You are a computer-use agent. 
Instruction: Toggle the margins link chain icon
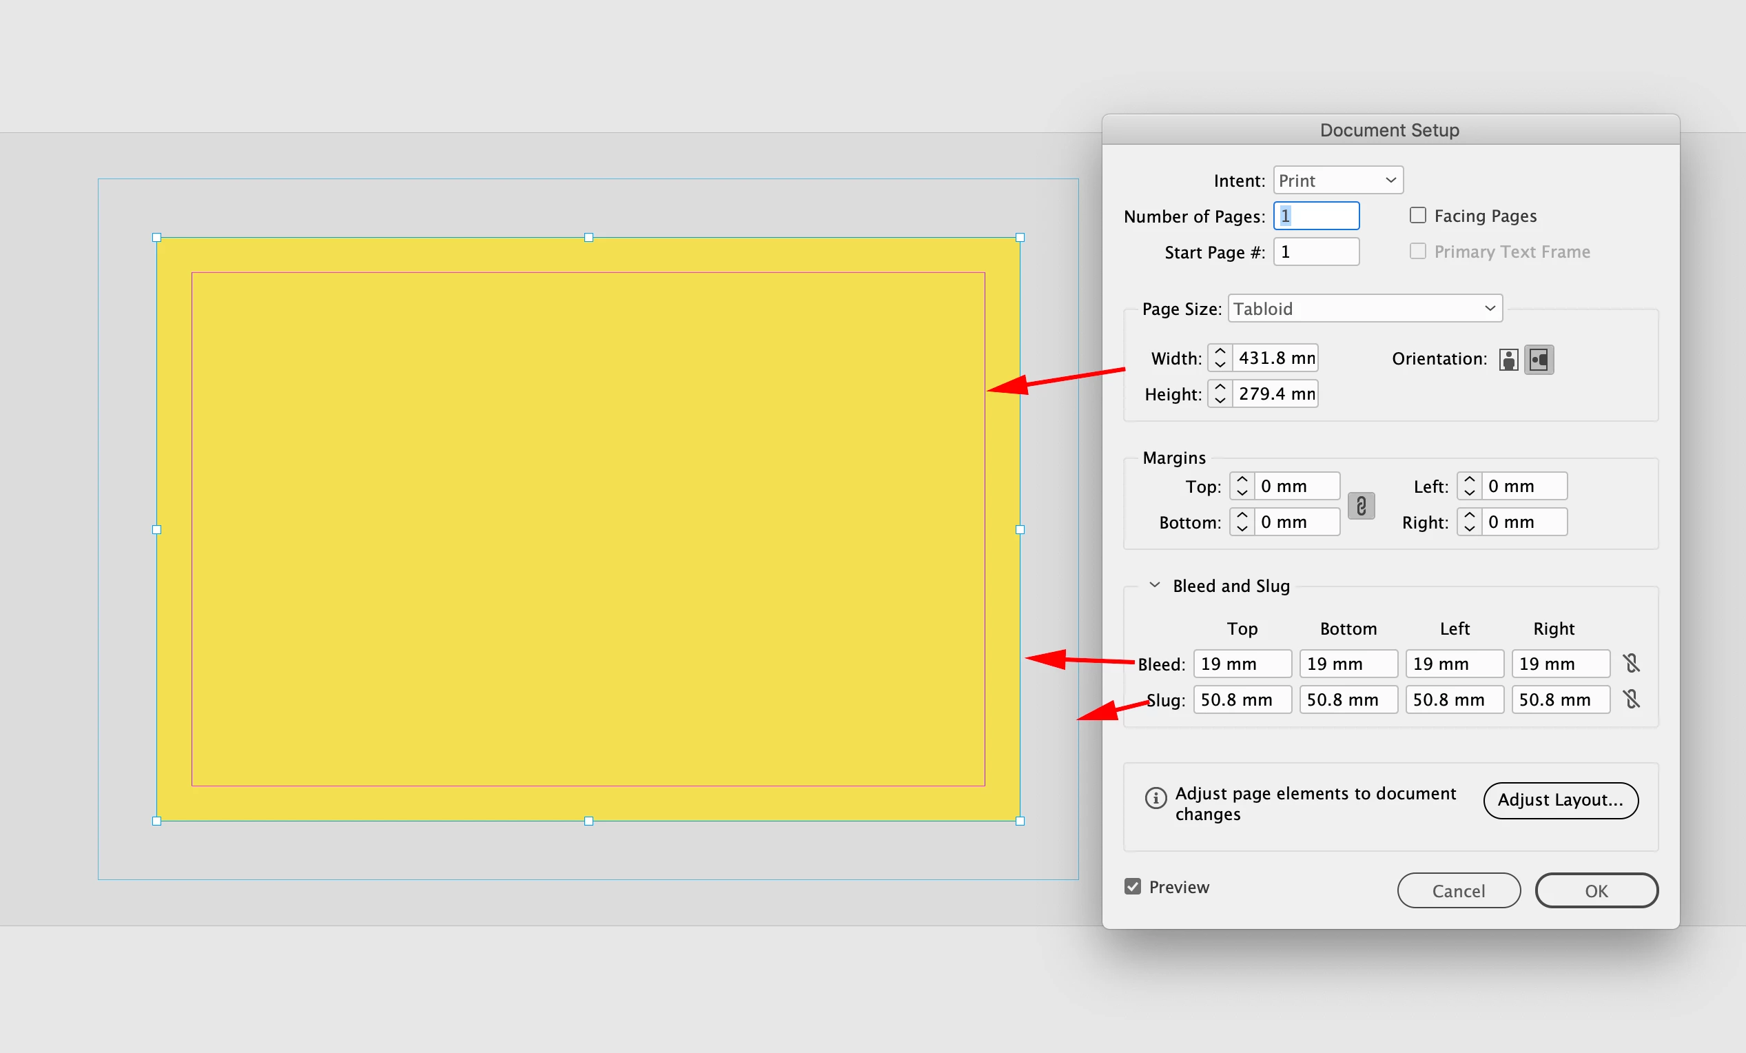click(x=1361, y=505)
